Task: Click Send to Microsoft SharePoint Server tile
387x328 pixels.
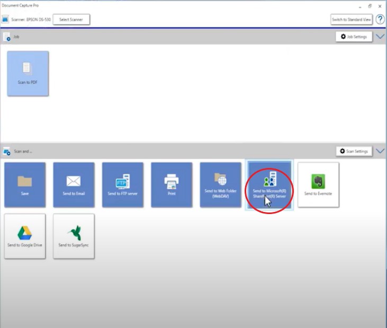Action: (269, 184)
